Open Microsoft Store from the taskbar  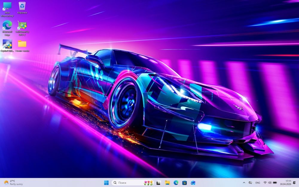(x=184, y=183)
